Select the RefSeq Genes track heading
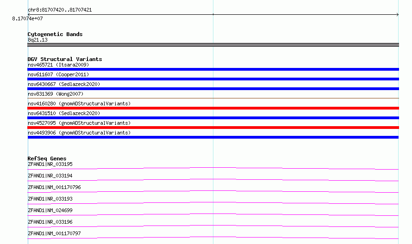Image resolution: width=412 pixels, height=244 pixels. 47,159
